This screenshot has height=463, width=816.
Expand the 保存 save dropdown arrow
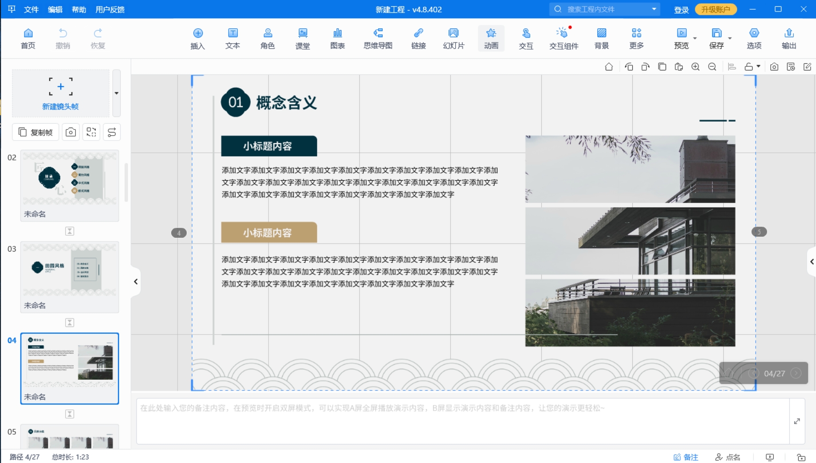[730, 39]
